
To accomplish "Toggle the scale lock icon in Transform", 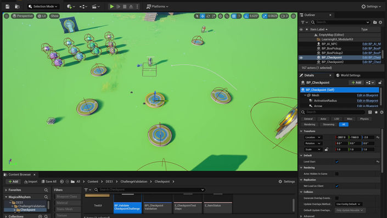I will click(x=327, y=149).
